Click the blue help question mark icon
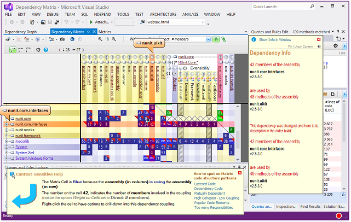351x222 pixels. click(x=46, y=50)
